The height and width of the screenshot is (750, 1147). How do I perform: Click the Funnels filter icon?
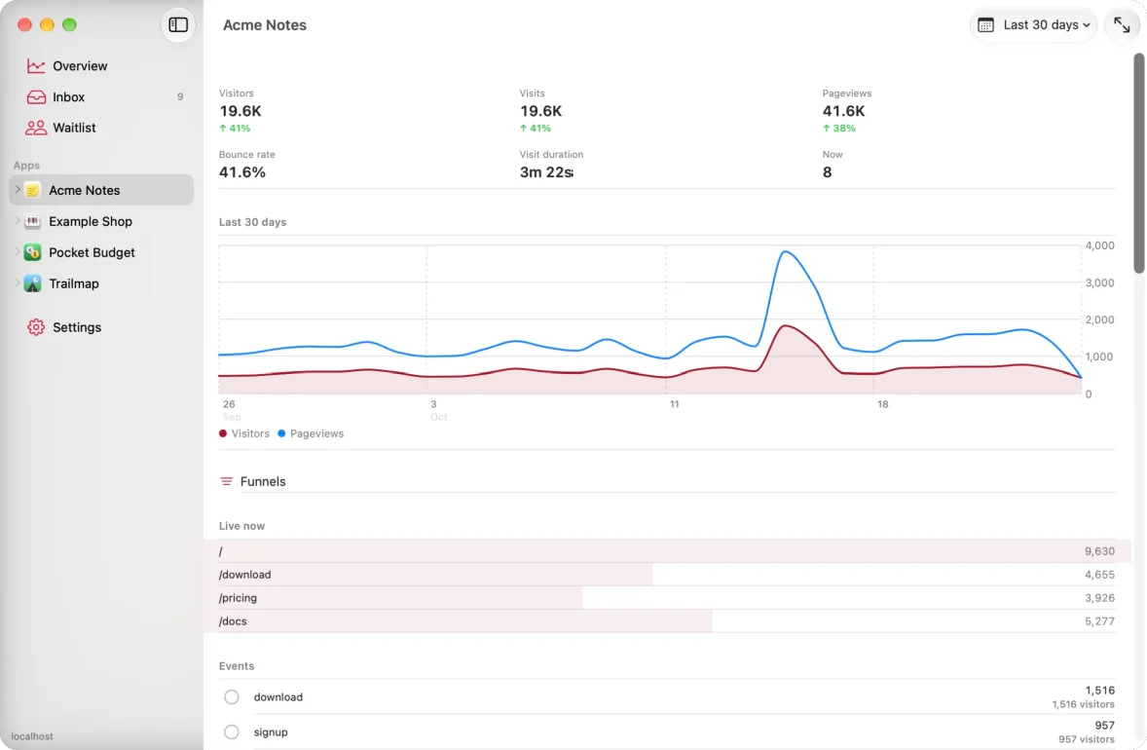226,481
